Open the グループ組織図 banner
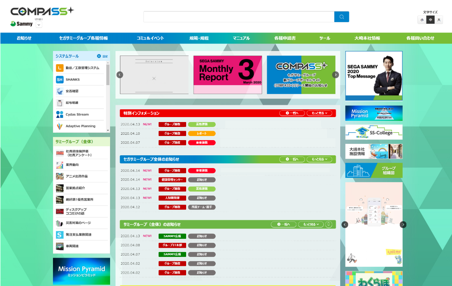452x286 pixels. pos(374,171)
